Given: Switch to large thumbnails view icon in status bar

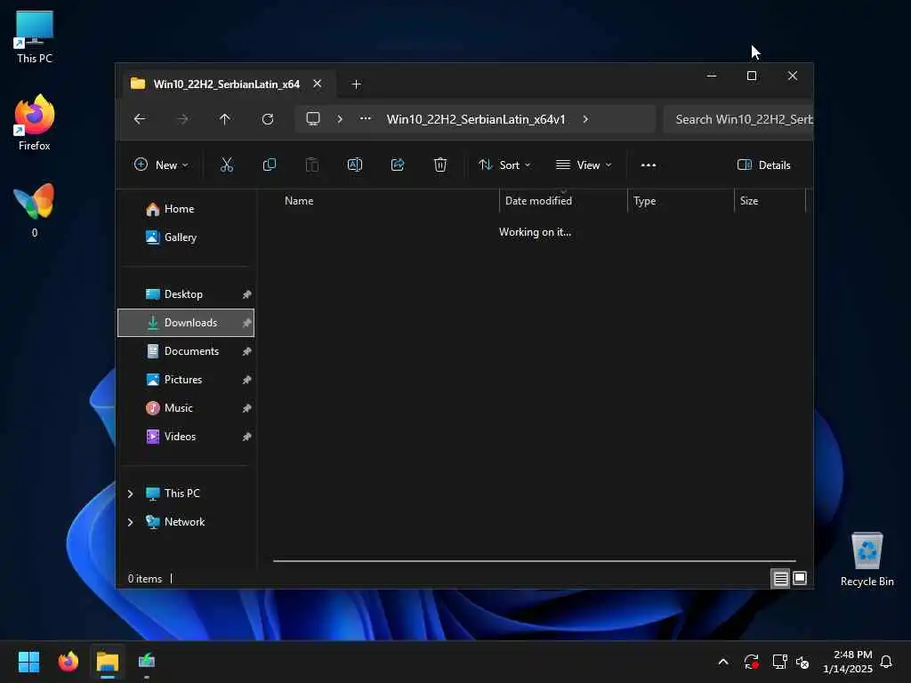Looking at the screenshot, I should pyautogui.click(x=800, y=578).
